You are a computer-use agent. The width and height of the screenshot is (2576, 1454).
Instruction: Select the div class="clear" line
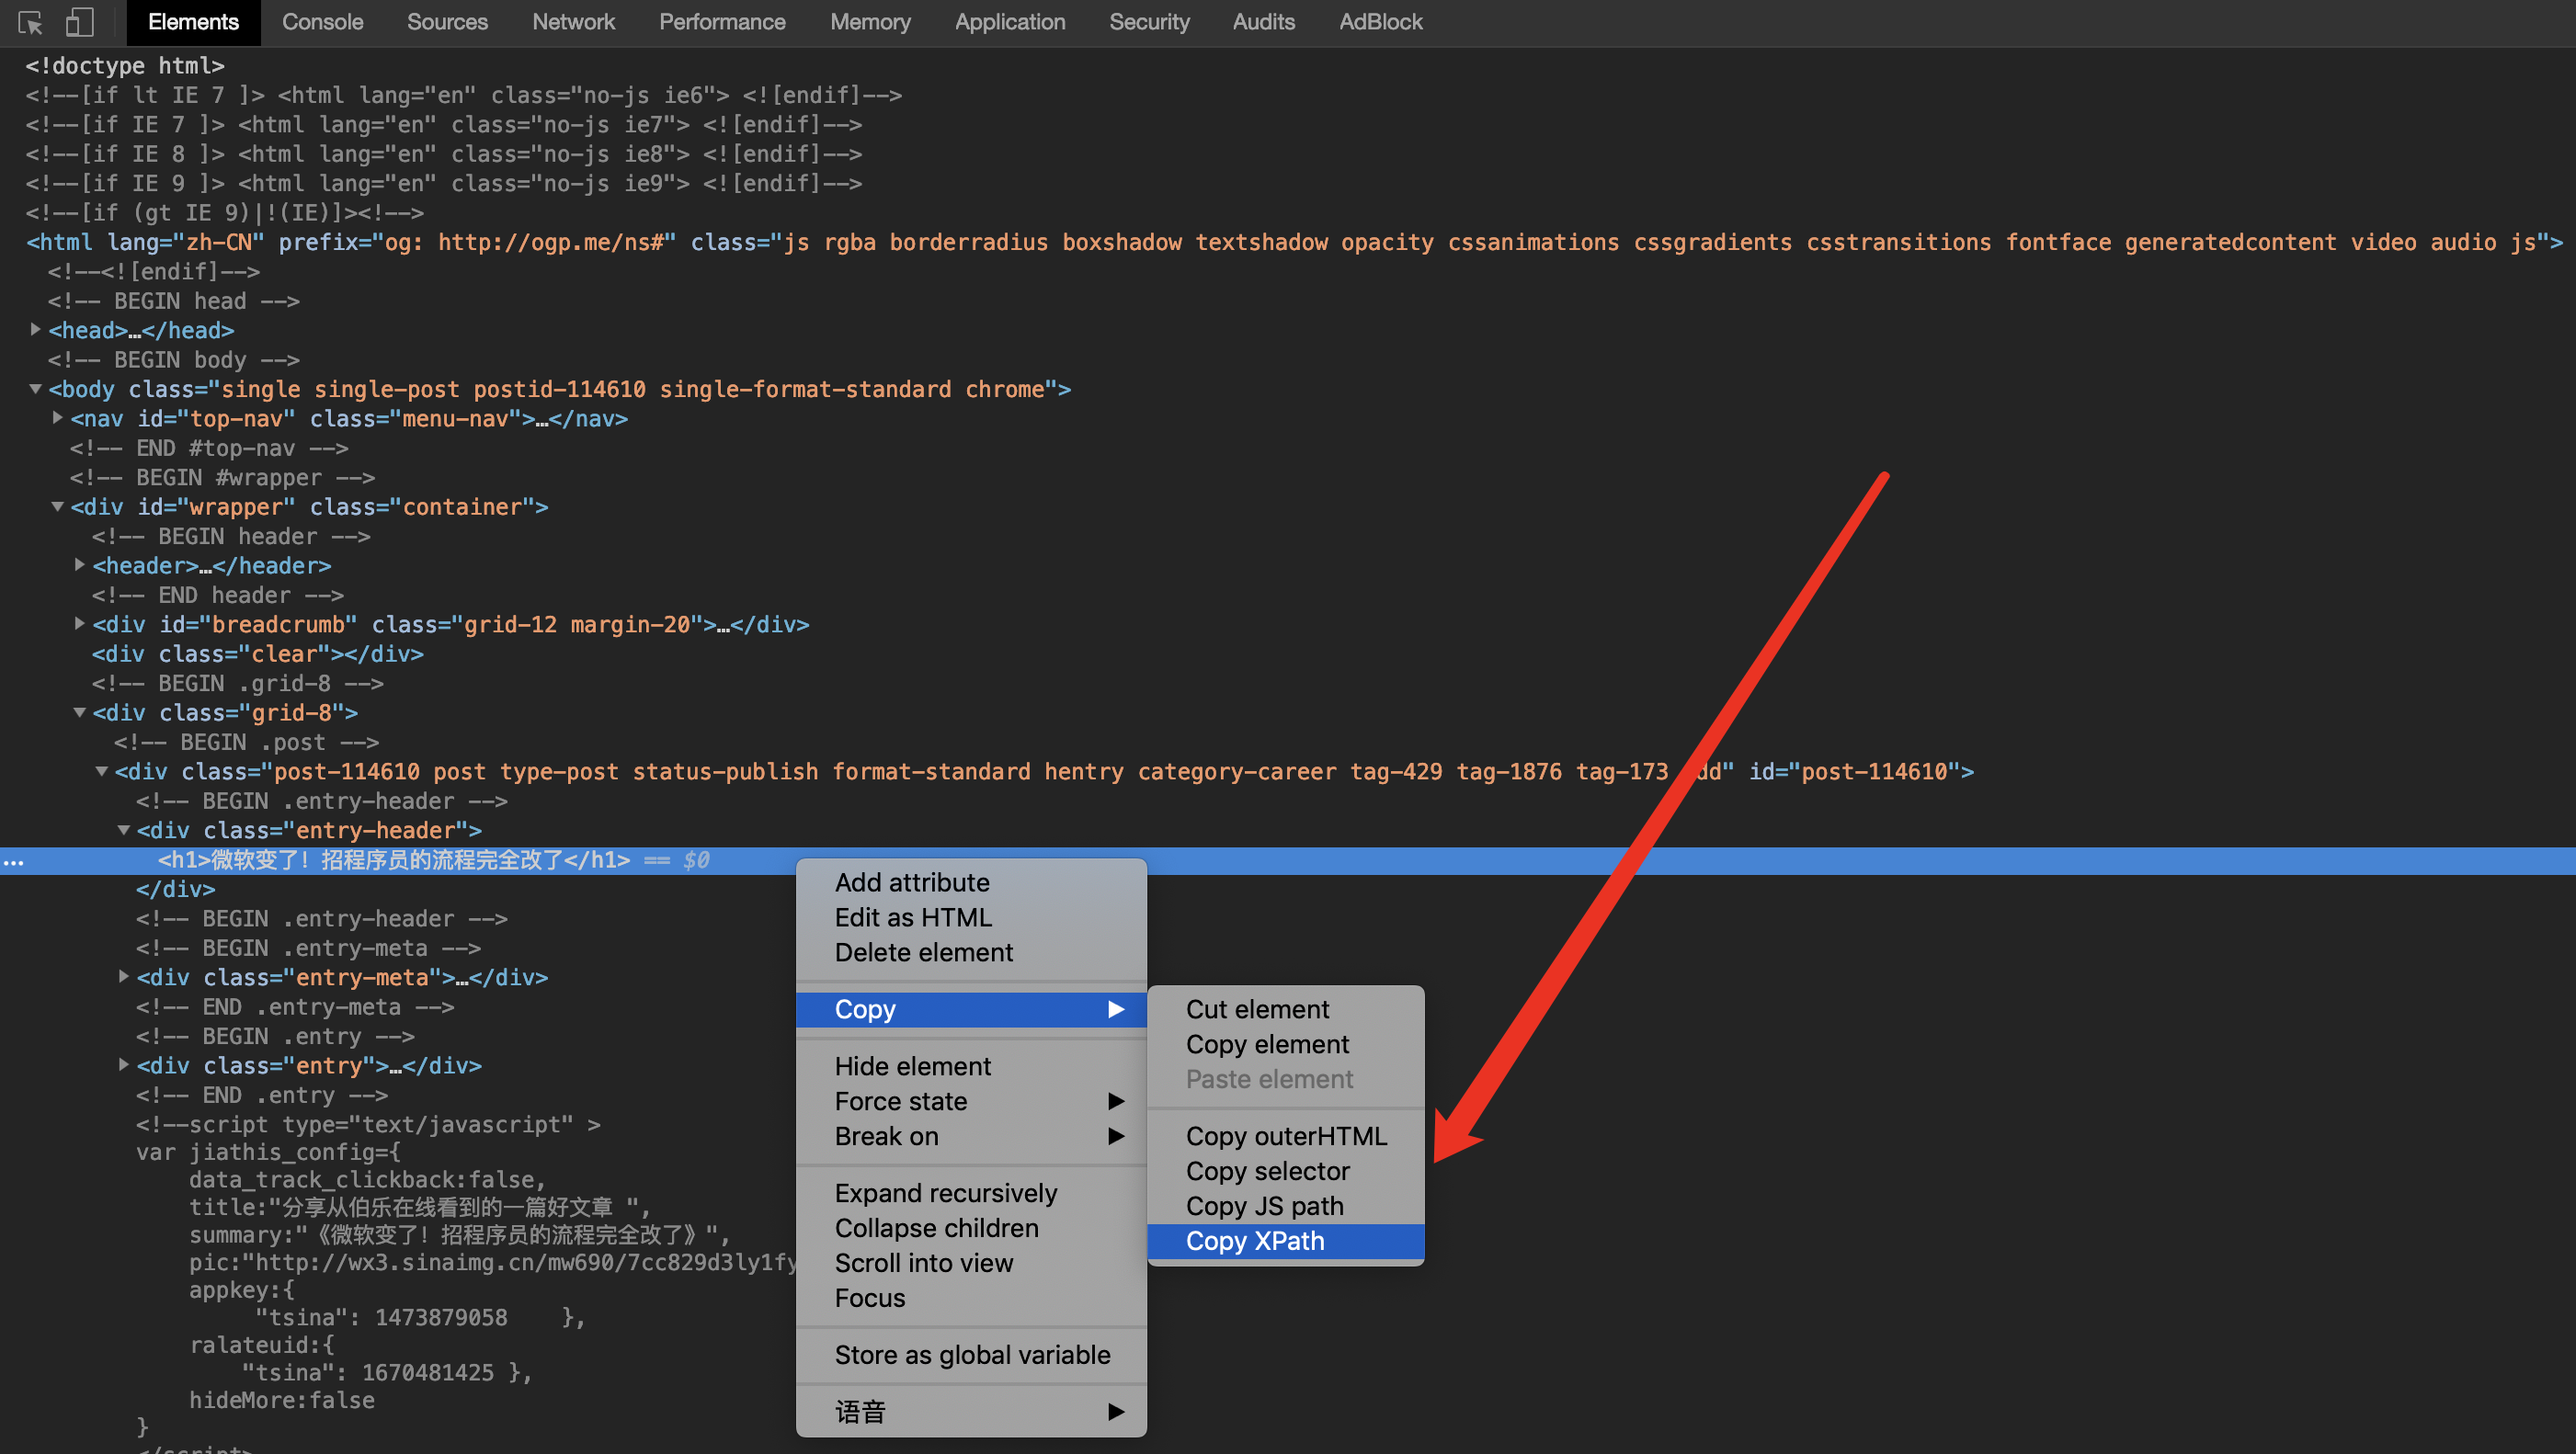point(258,654)
